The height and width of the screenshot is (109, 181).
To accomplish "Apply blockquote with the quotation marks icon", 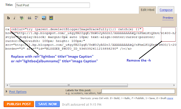I will pos(29,18).
